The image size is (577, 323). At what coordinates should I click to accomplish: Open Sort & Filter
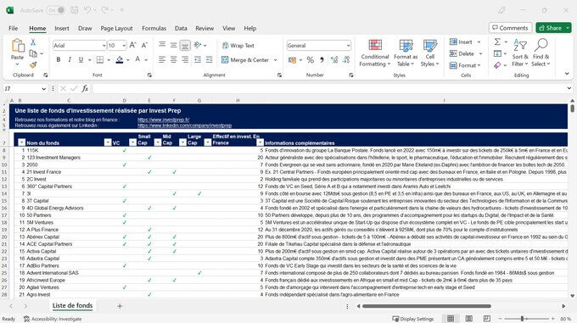coord(520,53)
